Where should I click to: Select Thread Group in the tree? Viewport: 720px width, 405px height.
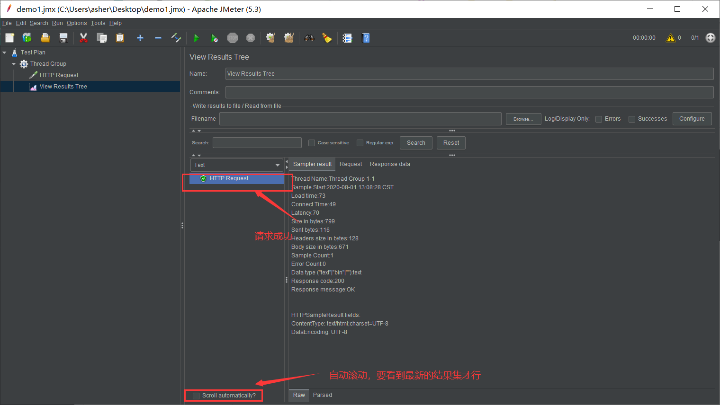click(x=48, y=64)
